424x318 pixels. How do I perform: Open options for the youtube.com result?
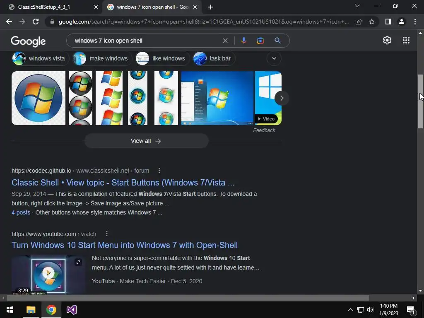(x=107, y=234)
